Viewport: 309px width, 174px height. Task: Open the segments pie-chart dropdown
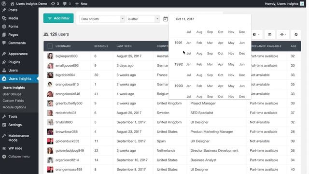256,34
